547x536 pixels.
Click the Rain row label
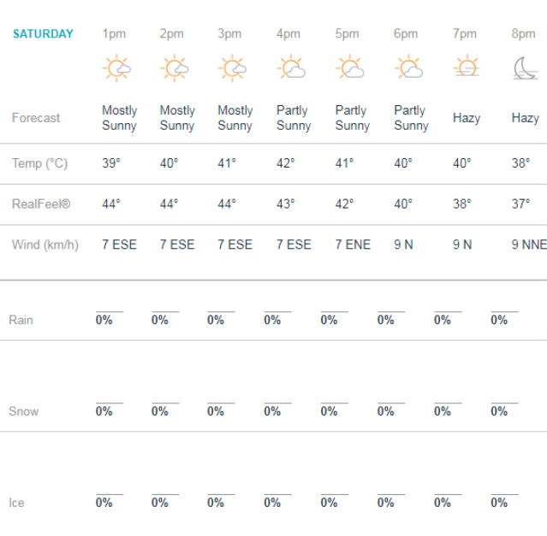pos(21,320)
